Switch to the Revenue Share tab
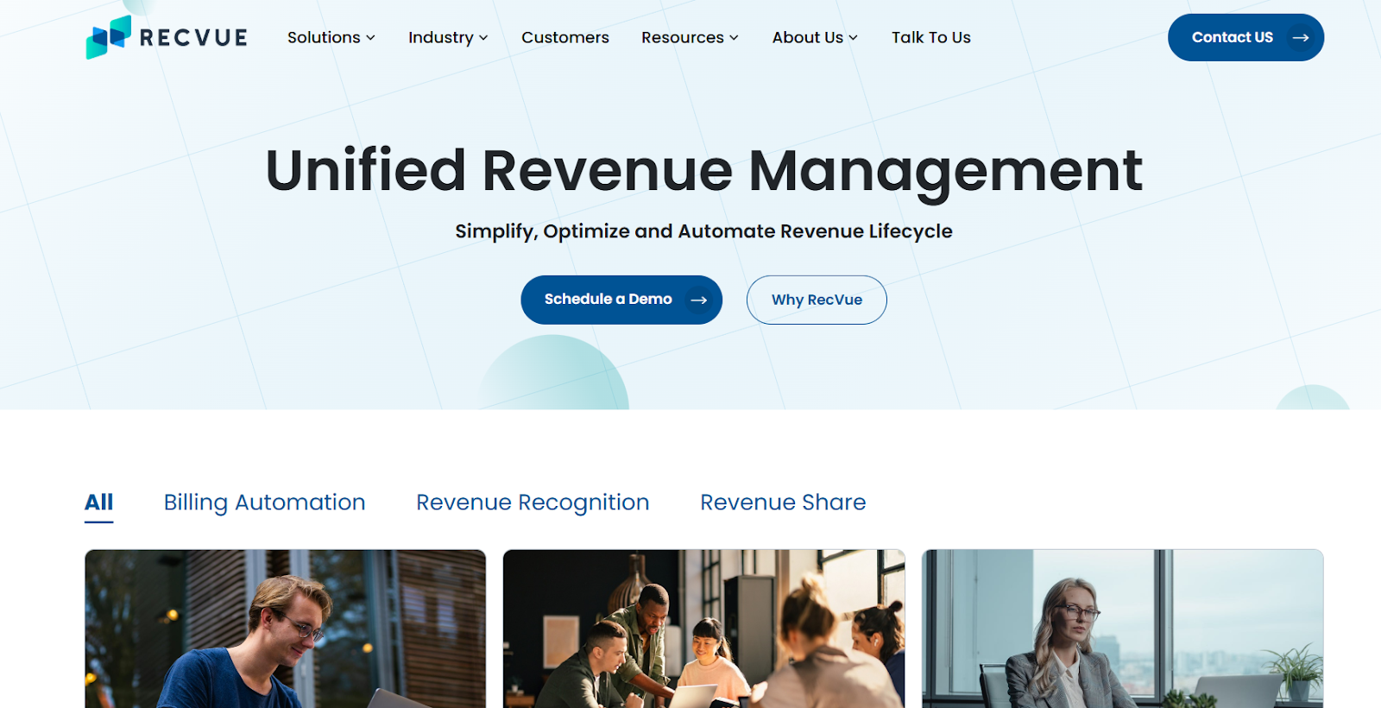The height and width of the screenshot is (708, 1381). (x=783, y=503)
